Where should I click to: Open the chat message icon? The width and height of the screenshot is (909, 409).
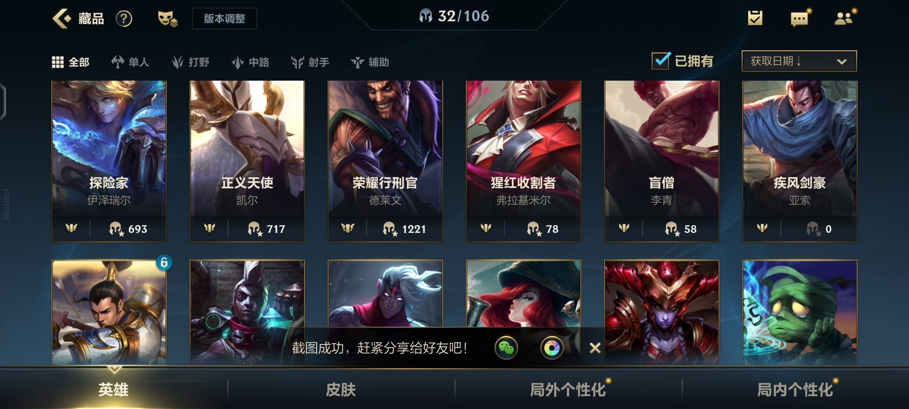coord(800,19)
